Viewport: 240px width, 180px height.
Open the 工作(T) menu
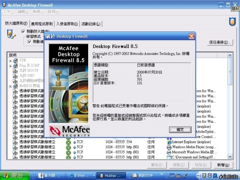coord(9,12)
